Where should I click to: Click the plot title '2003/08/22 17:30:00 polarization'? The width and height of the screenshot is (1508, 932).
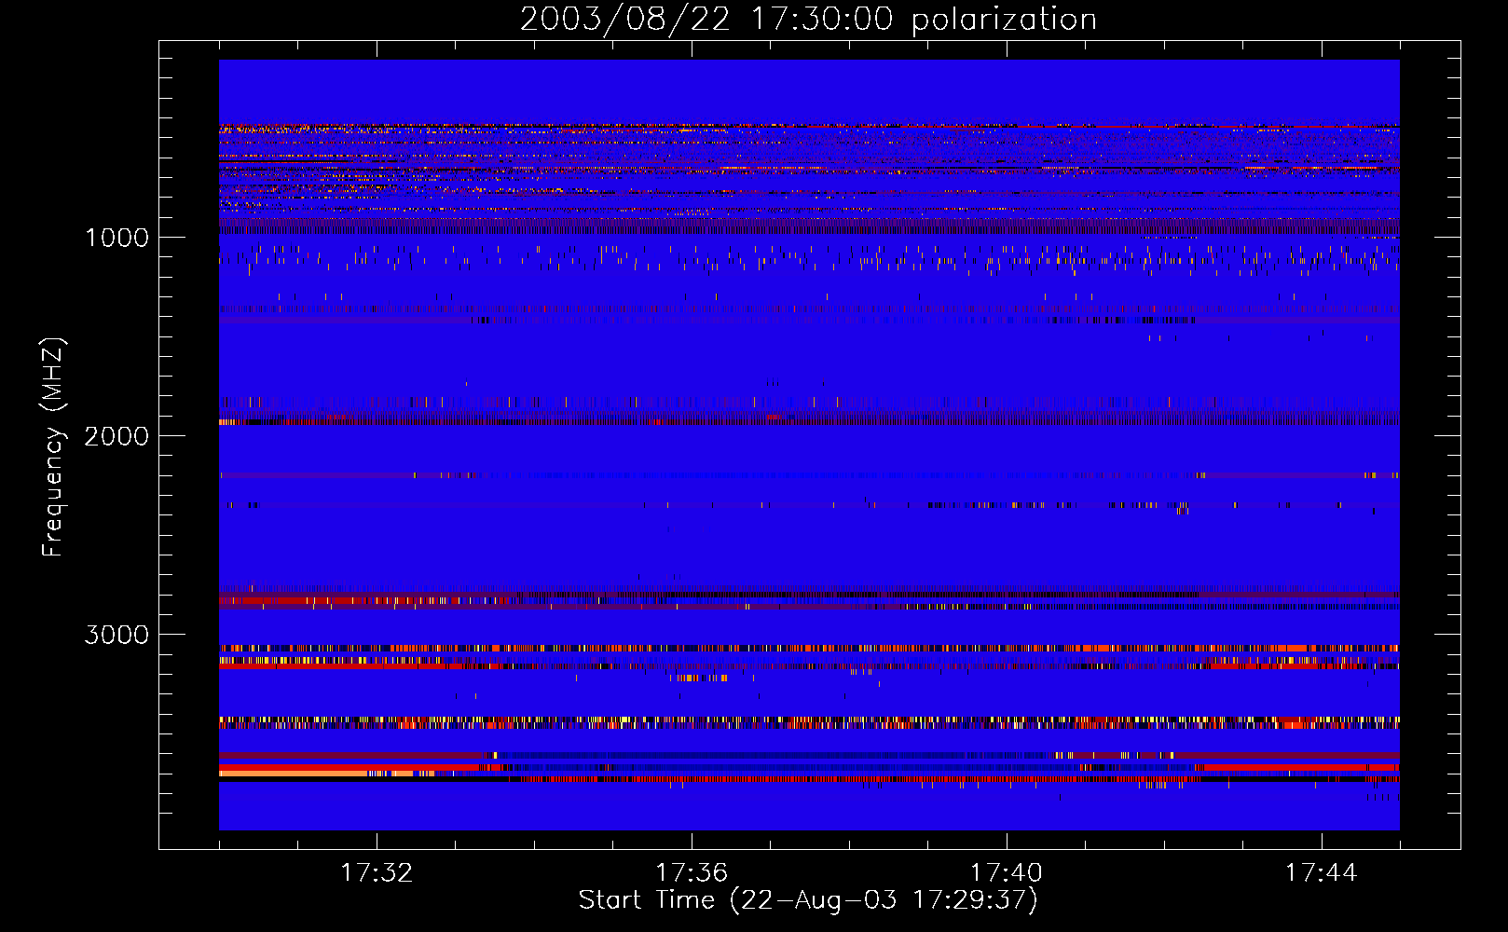point(808,20)
